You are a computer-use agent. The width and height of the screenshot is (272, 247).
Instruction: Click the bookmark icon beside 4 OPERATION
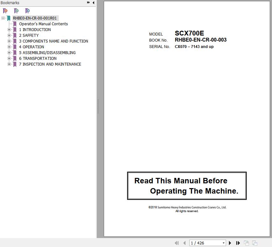coord(15,47)
